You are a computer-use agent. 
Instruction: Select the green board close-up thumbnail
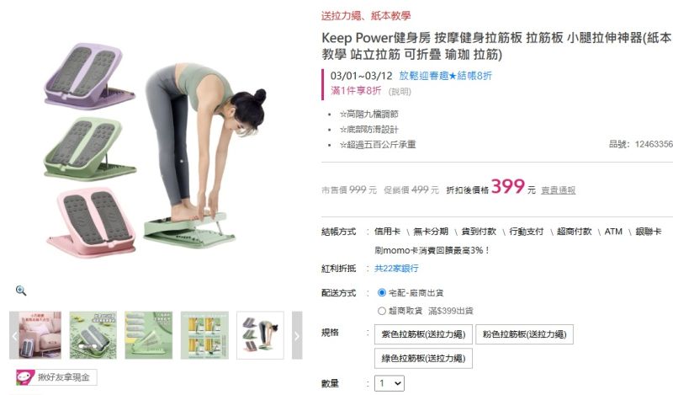tap(93, 335)
